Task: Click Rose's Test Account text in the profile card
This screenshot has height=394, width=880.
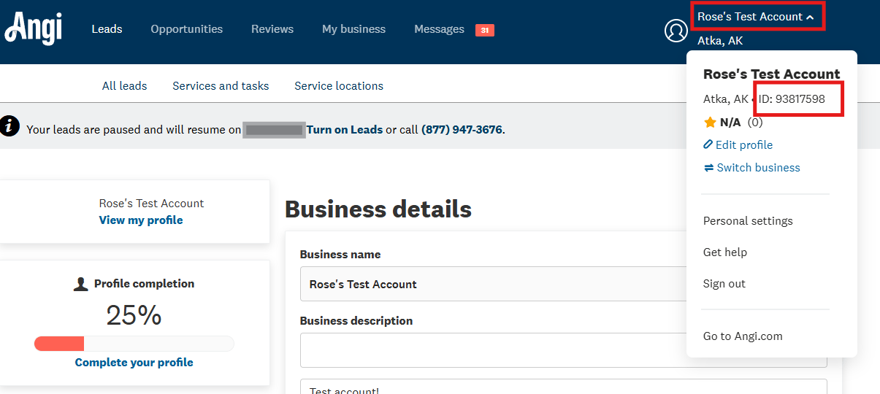Action: coord(151,203)
